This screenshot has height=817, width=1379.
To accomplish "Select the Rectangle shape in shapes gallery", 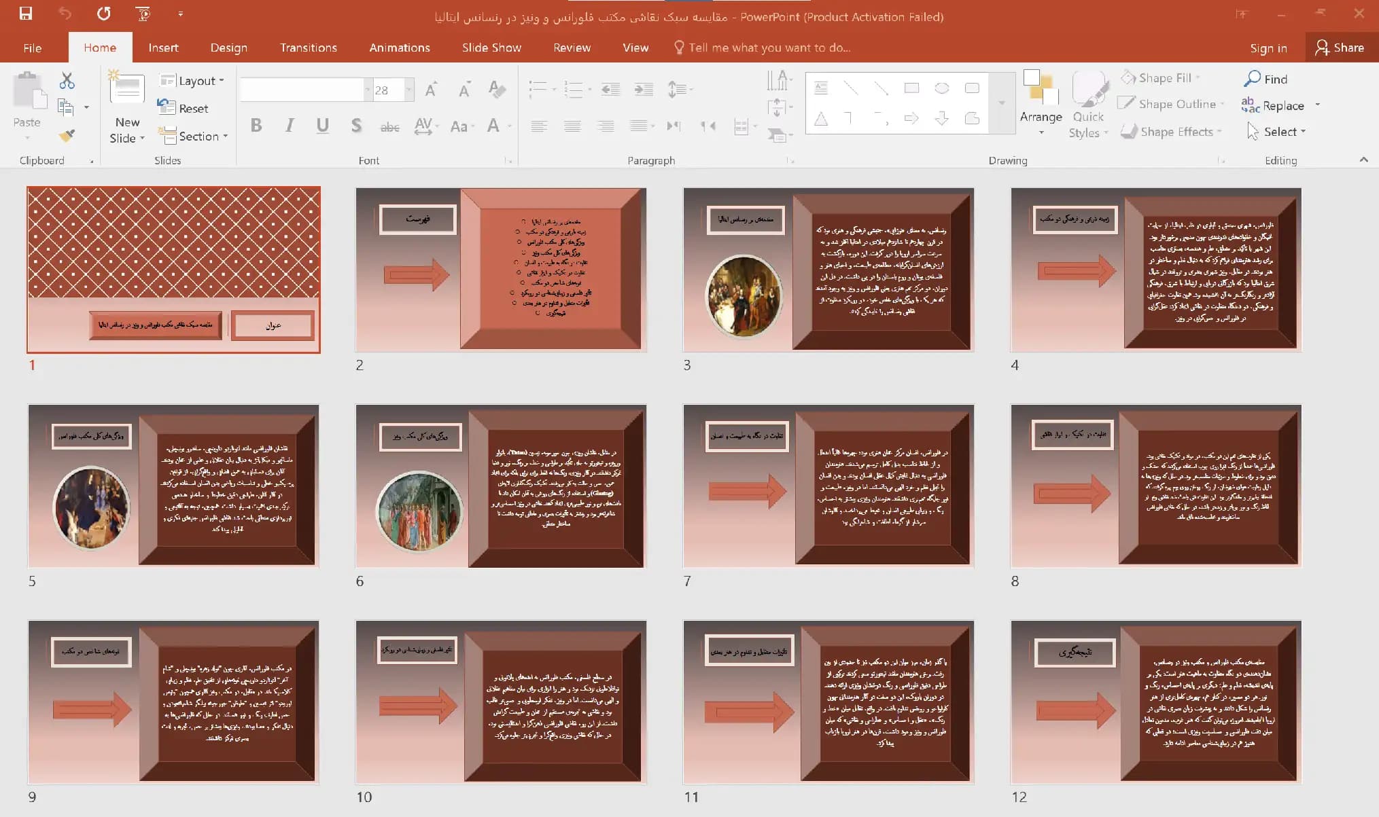I will (911, 88).
